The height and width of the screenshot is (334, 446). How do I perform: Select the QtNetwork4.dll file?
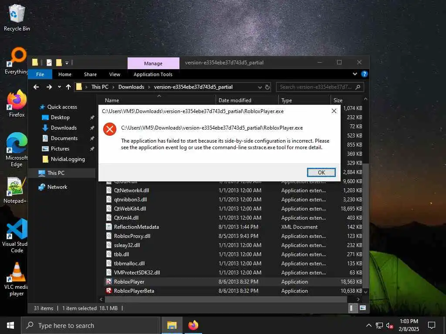tap(132, 190)
